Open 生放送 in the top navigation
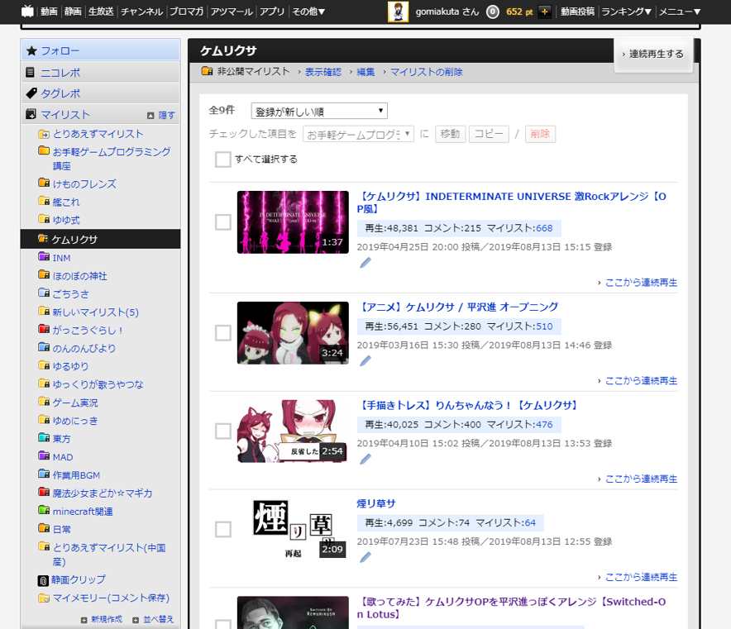 101,12
